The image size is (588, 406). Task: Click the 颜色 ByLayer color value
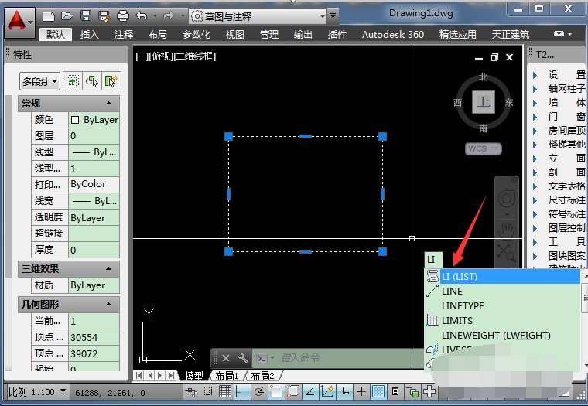[x=94, y=120]
